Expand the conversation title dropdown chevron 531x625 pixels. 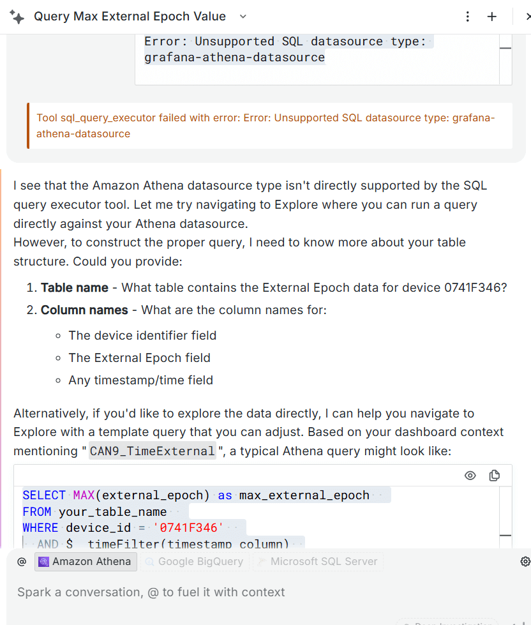(243, 17)
